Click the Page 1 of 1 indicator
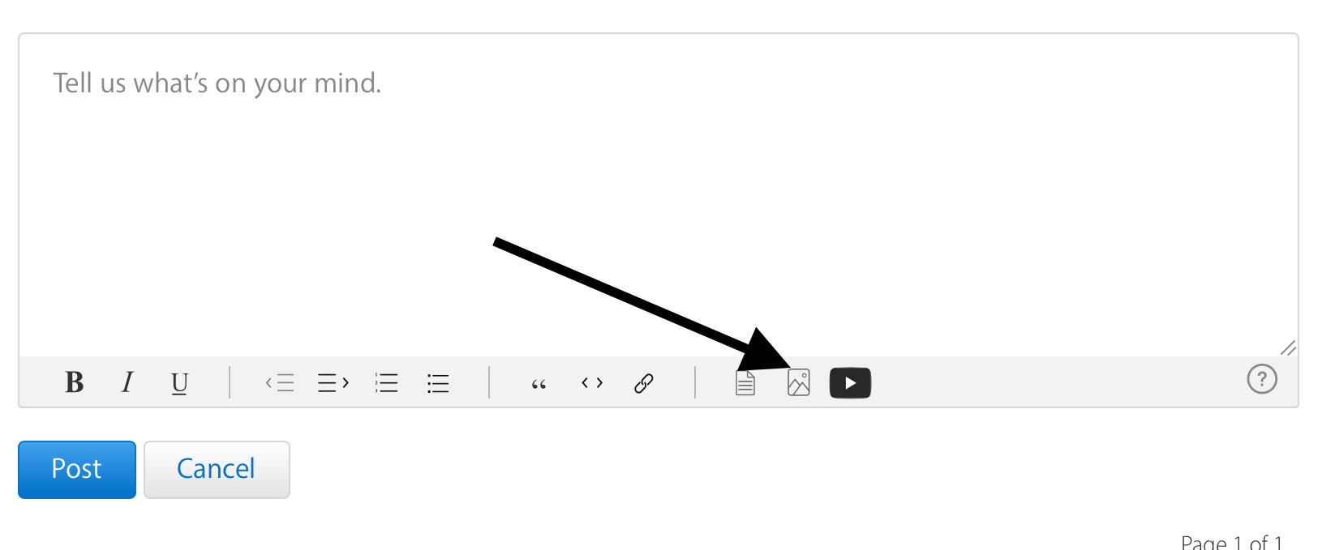1335x550 pixels. pyautogui.click(x=1232, y=542)
